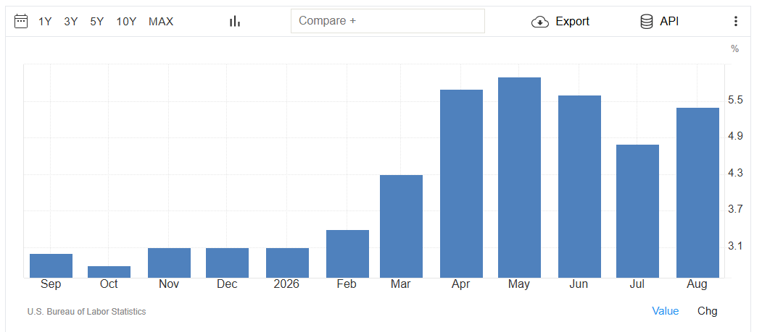Click the Dec x-axis label
This screenshot has height=332, width=762.
(x=227, y=284)
